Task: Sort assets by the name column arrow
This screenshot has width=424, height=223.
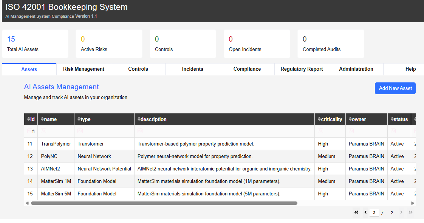Action: tap(42, 119)
